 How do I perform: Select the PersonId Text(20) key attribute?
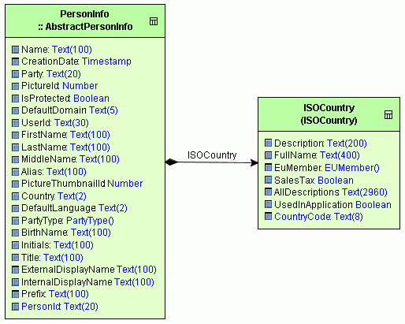tap(60, 307)
